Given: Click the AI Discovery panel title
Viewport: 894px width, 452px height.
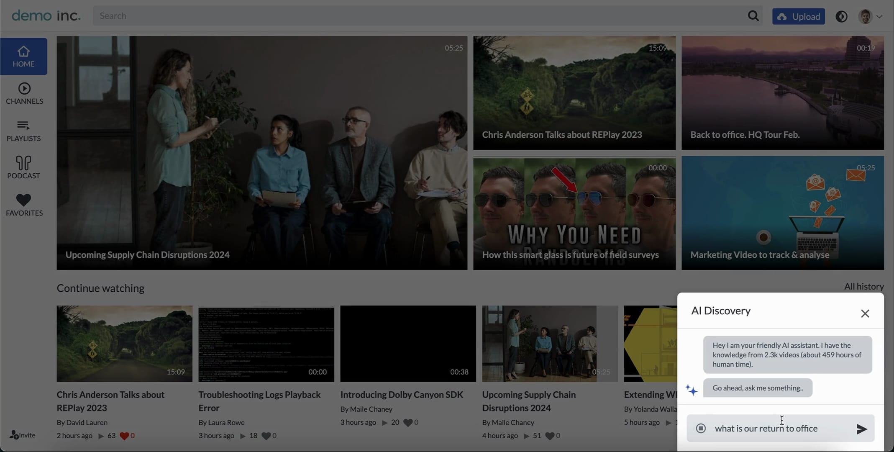Looking at the screenshot, I should [x=721, y=311].
